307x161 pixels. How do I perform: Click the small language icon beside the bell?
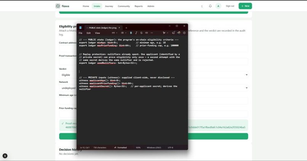pyautogui.click(x=202, y=6)
